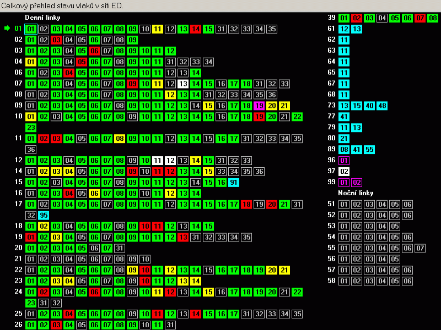Select red train 04 on line 25
The width and height of the screenshot is (441, 330).
pyautogui.click(x=69, y=313)
